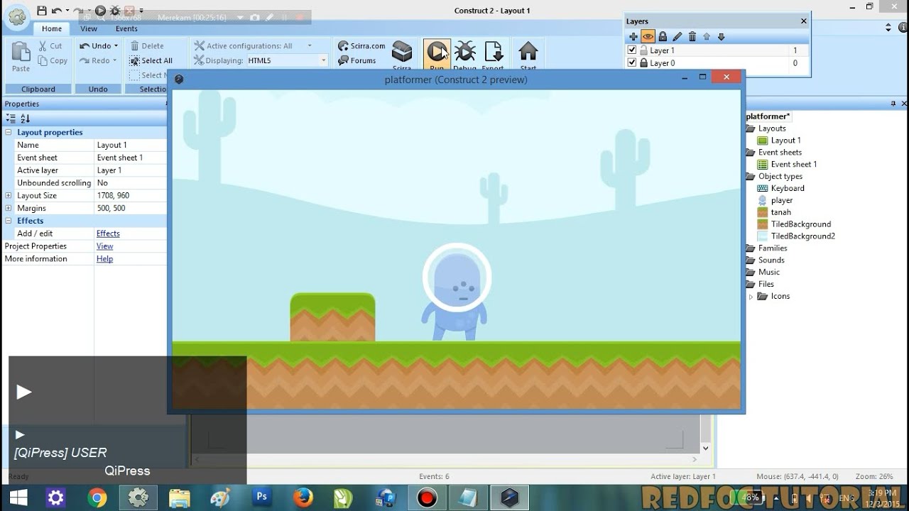
Task: Click the Effects add/edit link
Action: coord(108,233)
